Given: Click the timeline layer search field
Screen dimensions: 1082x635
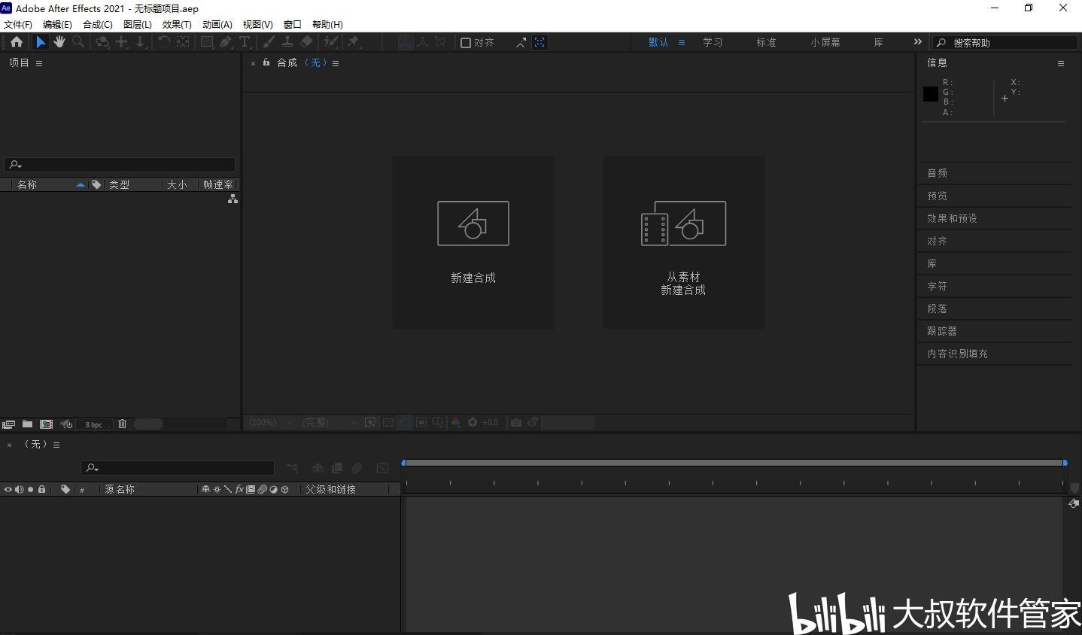Looking at the screenshot, I should click(178, 468).
